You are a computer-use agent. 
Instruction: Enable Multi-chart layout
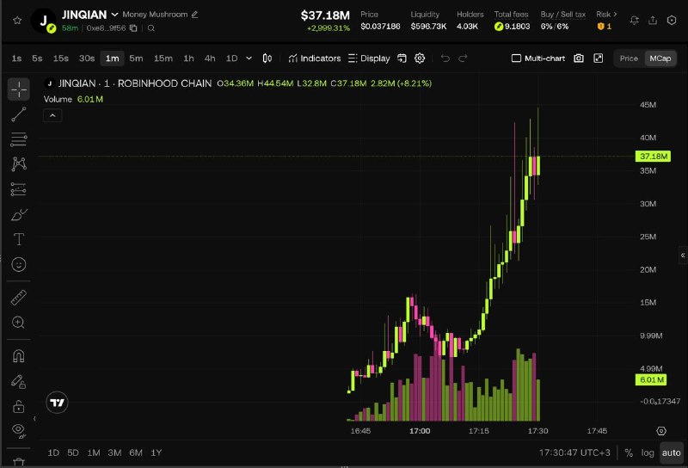538,58
